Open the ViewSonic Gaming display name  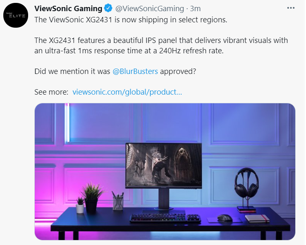pos(68,9)
